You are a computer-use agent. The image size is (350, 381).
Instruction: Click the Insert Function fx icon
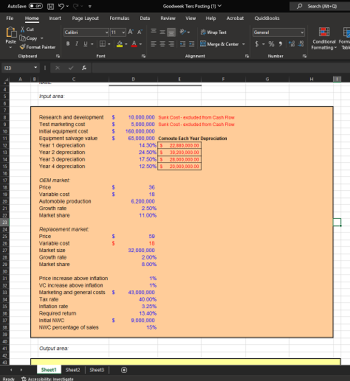pos(84,68)
